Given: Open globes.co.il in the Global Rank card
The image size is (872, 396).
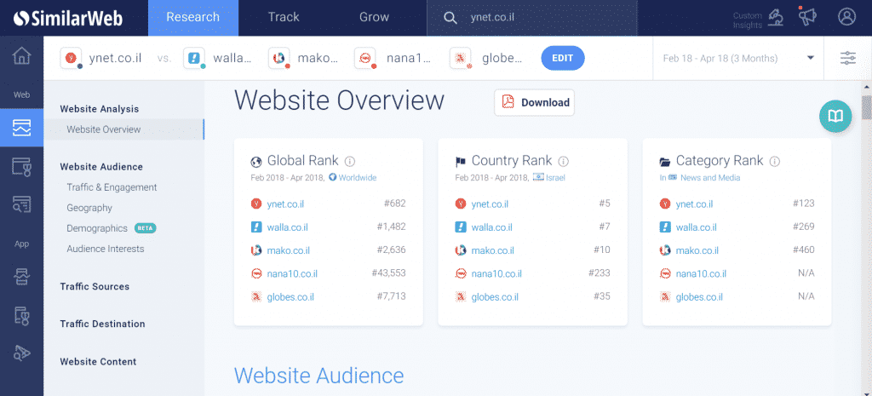Looking at the screenshot, I should (x=290, y=297).
